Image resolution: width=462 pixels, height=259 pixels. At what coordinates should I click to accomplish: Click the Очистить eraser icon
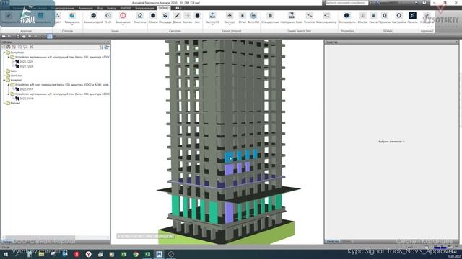(x=139, y=16)
